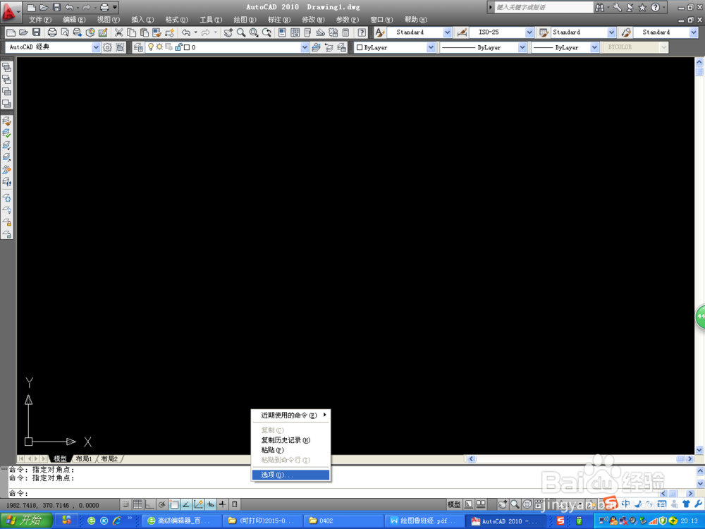
Task: Open Plot Preview from the standard toolbar
Action: click(65, 32)
